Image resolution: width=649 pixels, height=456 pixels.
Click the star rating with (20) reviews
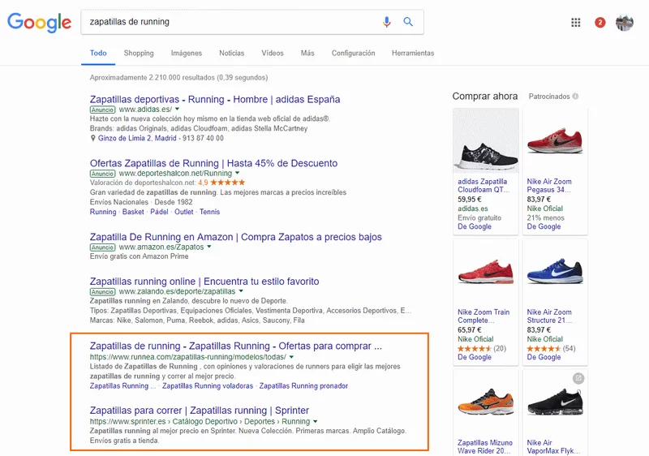pos(482,349)
